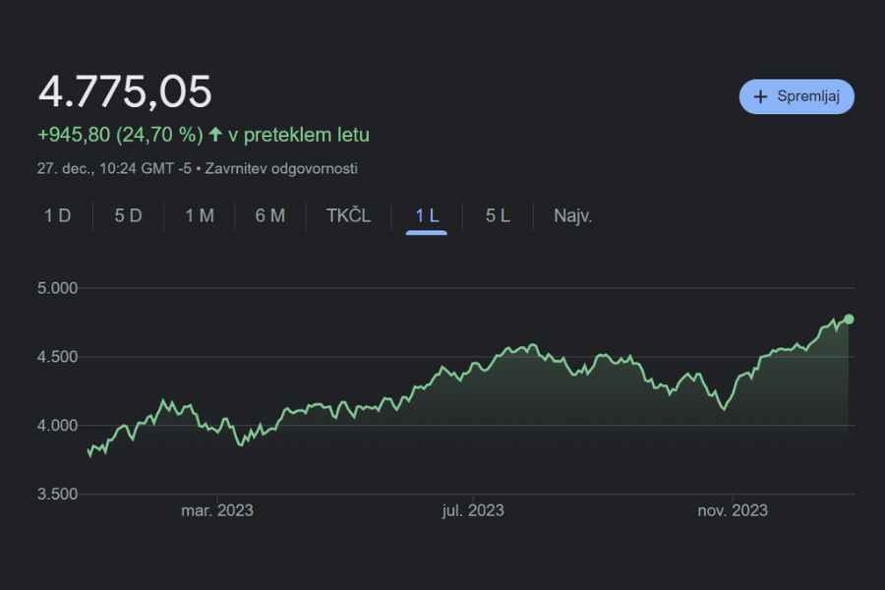Screen dimensions: 885x590
Task: Click the currently active 1 L tab
Action: [424, 215]
